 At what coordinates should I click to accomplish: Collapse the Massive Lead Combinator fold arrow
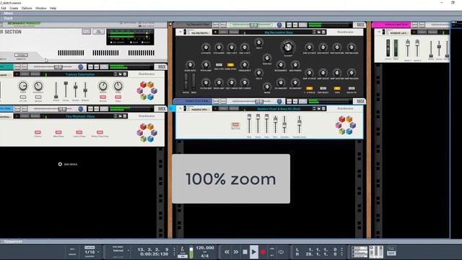click(x=379, y=32)
